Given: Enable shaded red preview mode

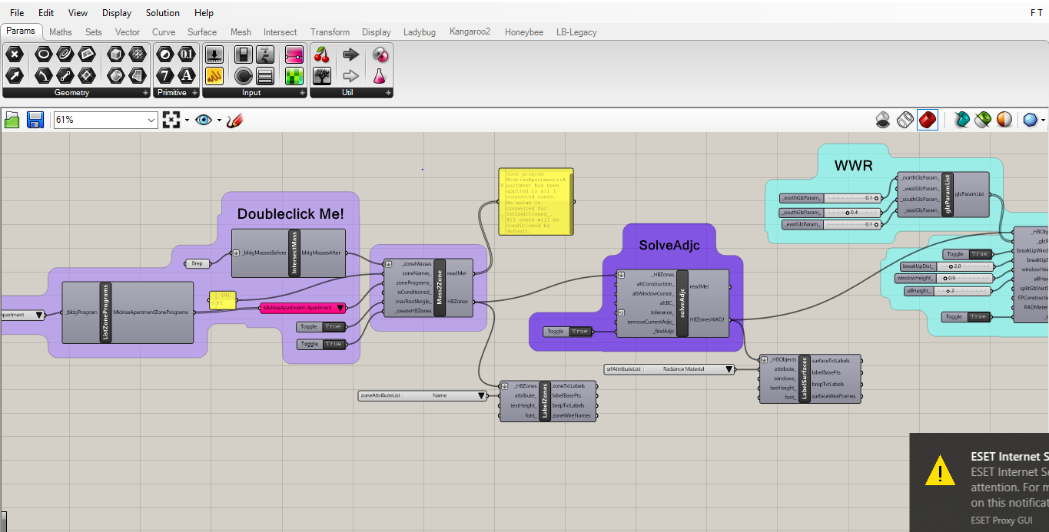Looking at the screenshot, I should pyautogui.click(x=928, y=120).
